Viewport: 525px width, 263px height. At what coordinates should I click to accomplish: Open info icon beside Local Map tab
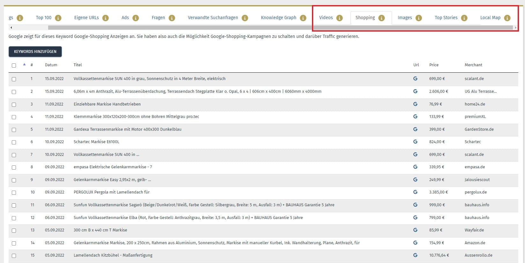click(x=507, y=18)
